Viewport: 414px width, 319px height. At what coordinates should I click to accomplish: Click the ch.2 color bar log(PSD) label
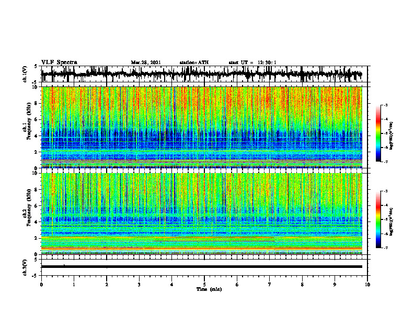coord(392,222)
